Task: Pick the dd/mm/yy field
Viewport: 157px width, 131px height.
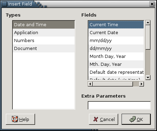Action: pyautogui.click(x=116, y=49)
